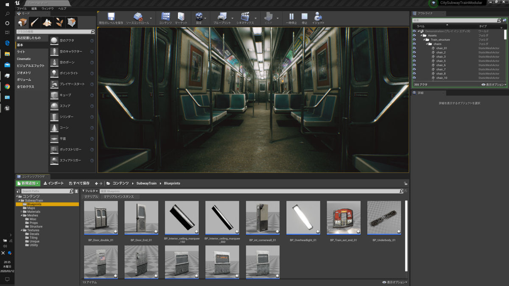Select the BP_Train_ext_end_01 thumbnail

(x=343, y=218)
